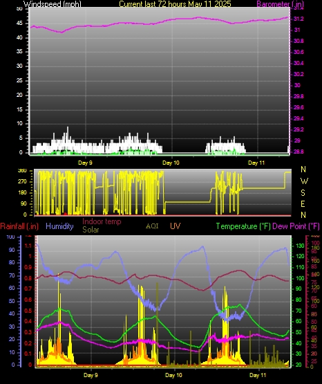Click the Windspeed (mph) axis title

point(53,3)
